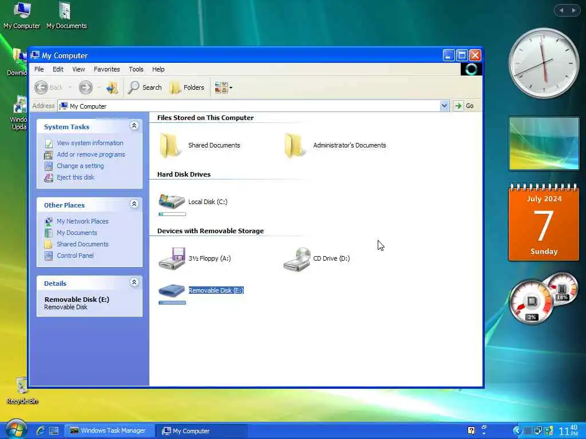Click the Removable Disk (E:) usage bar
Image resolution: width=586 pixels, height=439 pixels.
(172, 302)
